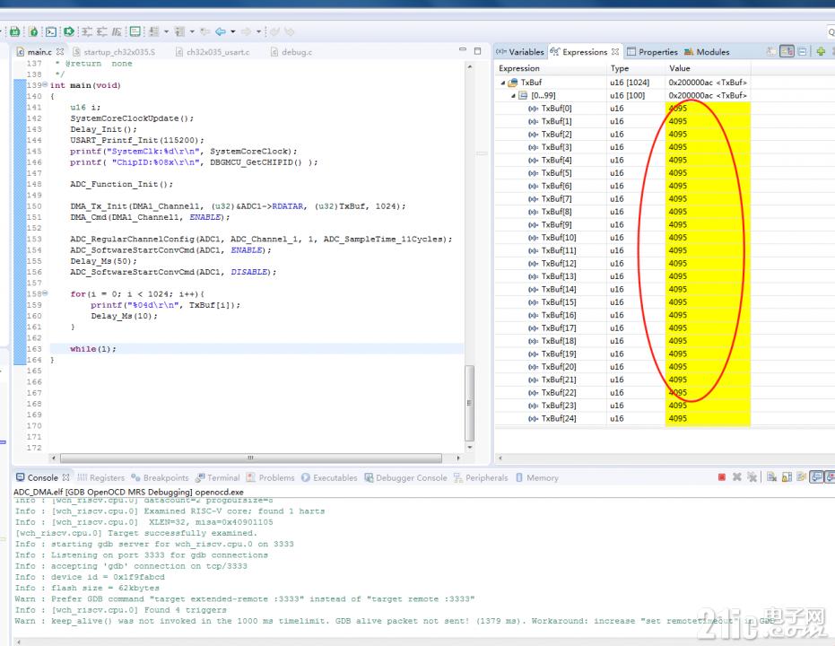The width and height of the screenshot is (835, 646).
Task: Close the main.c editor tab
Action: (x=59, y=52)
